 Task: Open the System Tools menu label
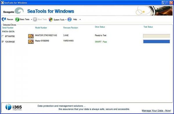59,20
